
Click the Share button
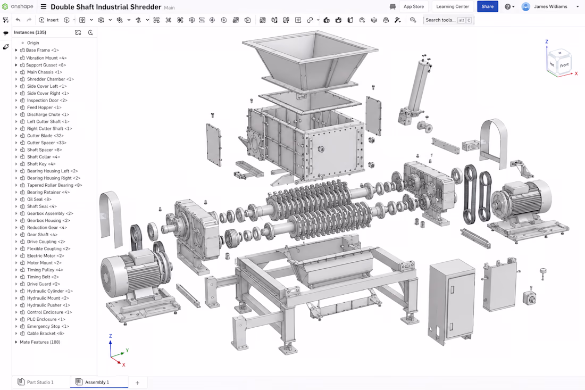click(x=487, y=6)
